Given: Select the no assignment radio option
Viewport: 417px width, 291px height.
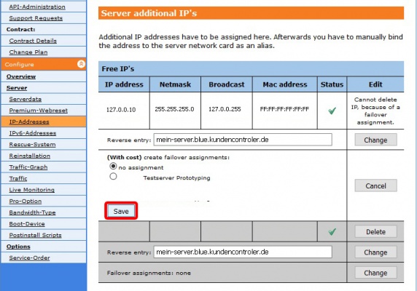Looking at the screenshot, I should (x=113, y=167).
